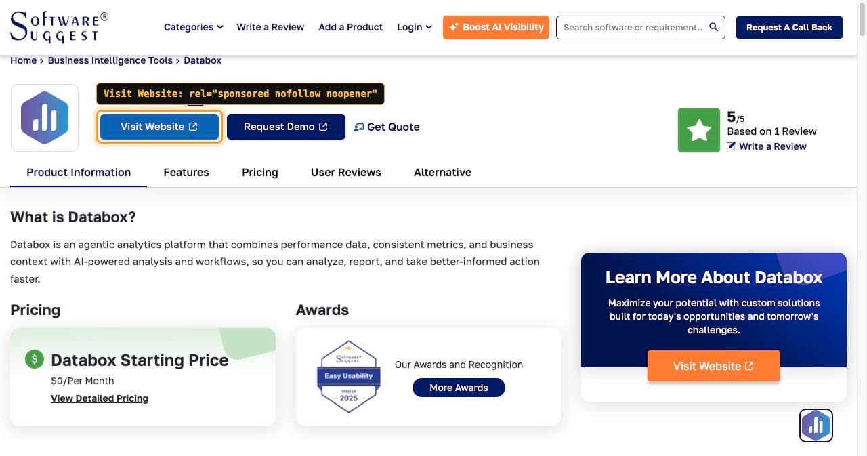Click the blue Visit Website button
Image resolution: width=867 pixels, height=456 pixels.
click(159, 127)
